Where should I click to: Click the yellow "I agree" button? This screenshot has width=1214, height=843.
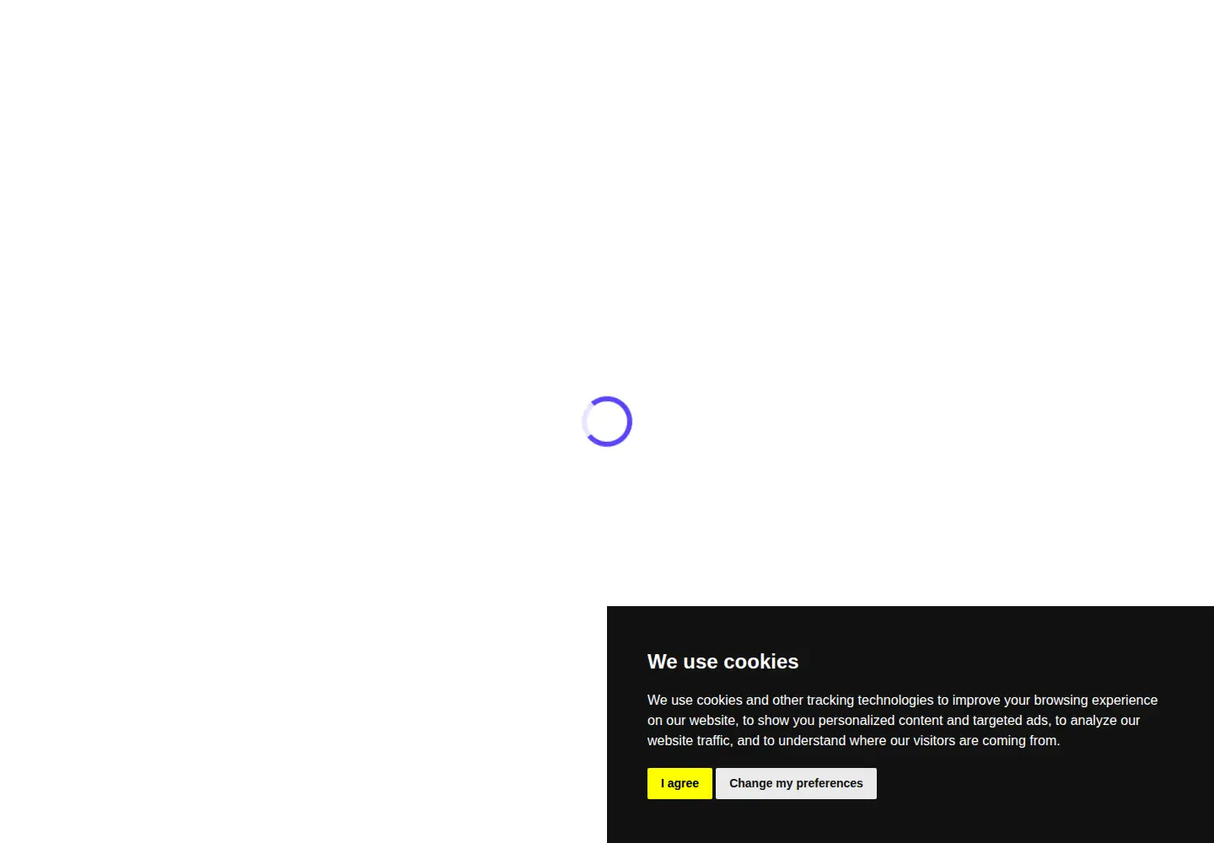coord(680,783)
